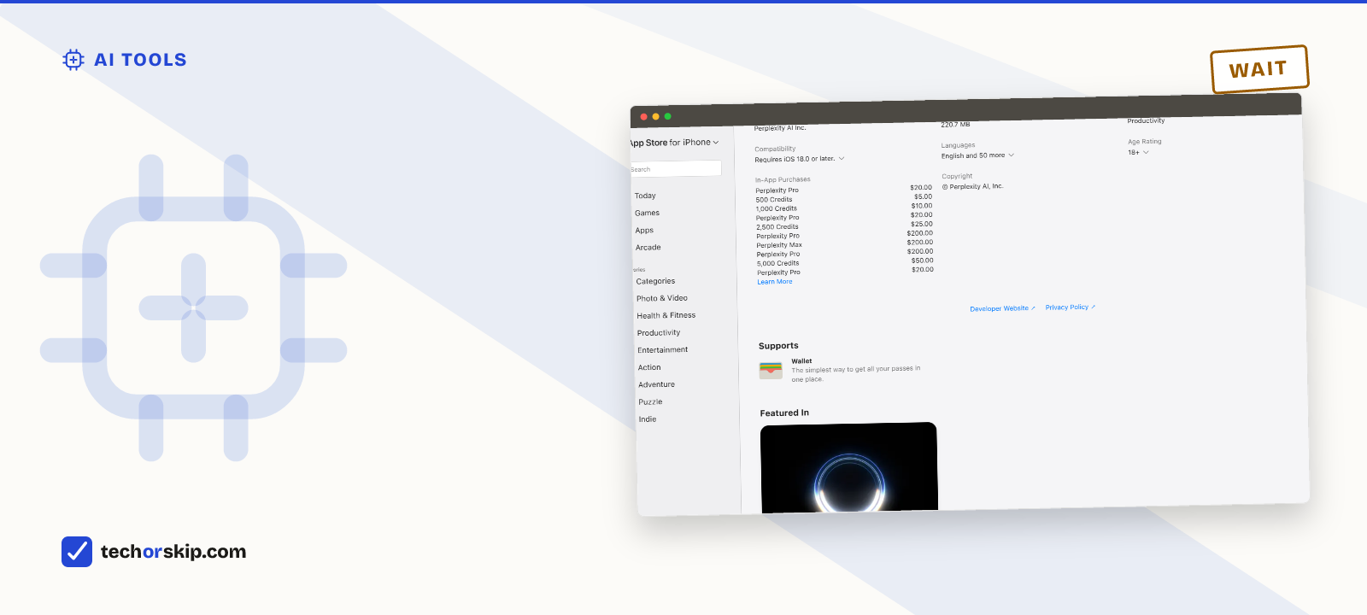Viewport: 1367px width, 615px height.
Task: Go to Games in the sidebar
Action: 647,213
